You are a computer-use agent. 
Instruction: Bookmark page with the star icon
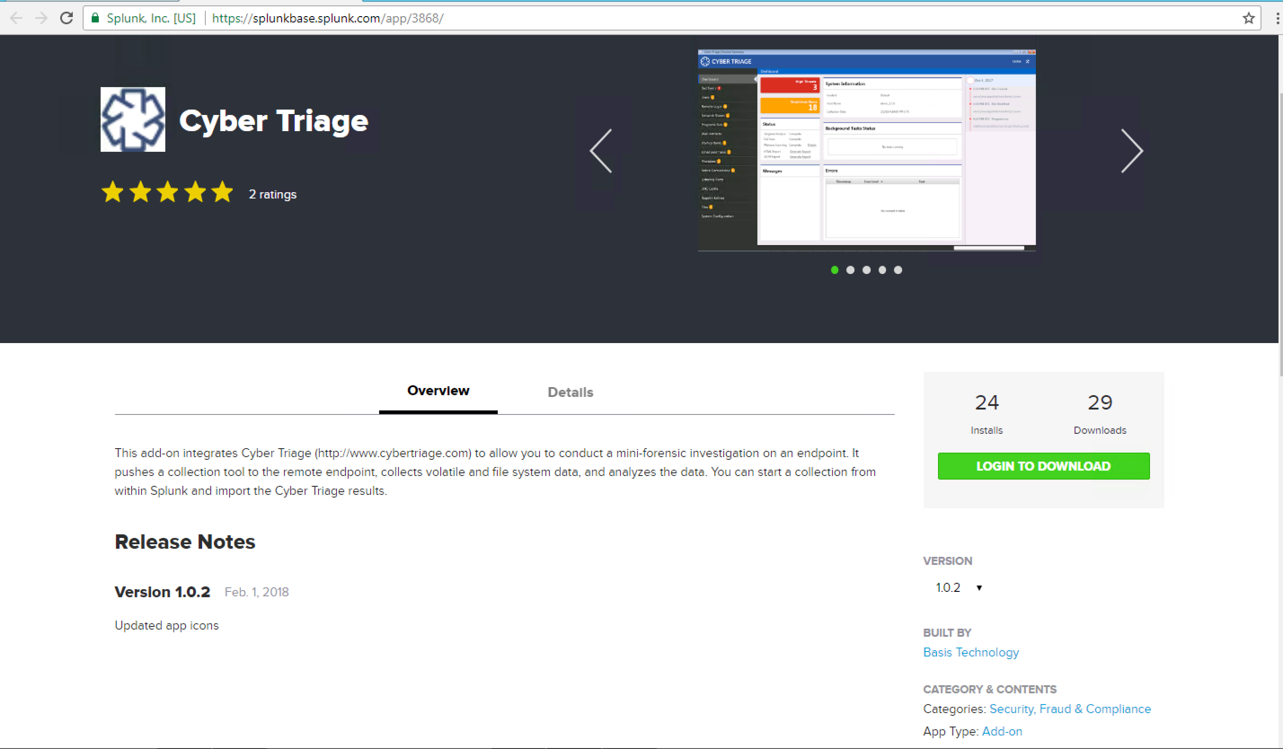point(1248,18)
